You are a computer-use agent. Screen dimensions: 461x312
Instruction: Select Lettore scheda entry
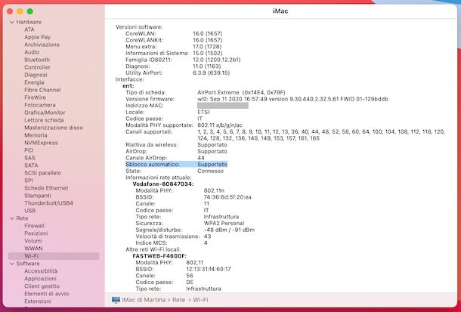(x=44, y=120)
